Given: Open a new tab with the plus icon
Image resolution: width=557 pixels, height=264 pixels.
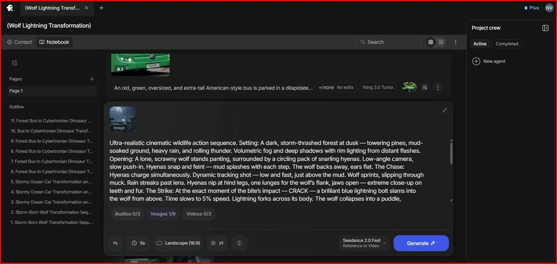Looking at the screenshot, I should point(101,8).
